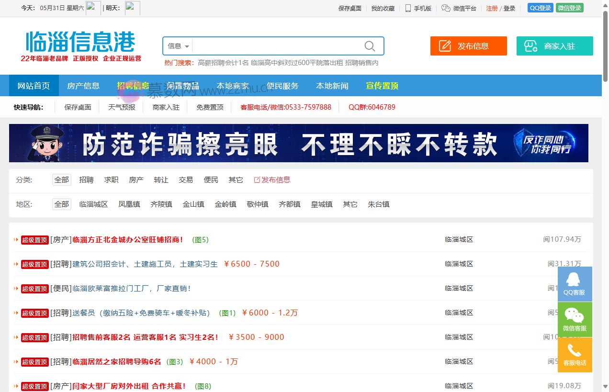The height and width of the screenshot is (392, 609).
Task: Click the storefront icon in 商家入驻 button
Action: click(x=530, y=46)
